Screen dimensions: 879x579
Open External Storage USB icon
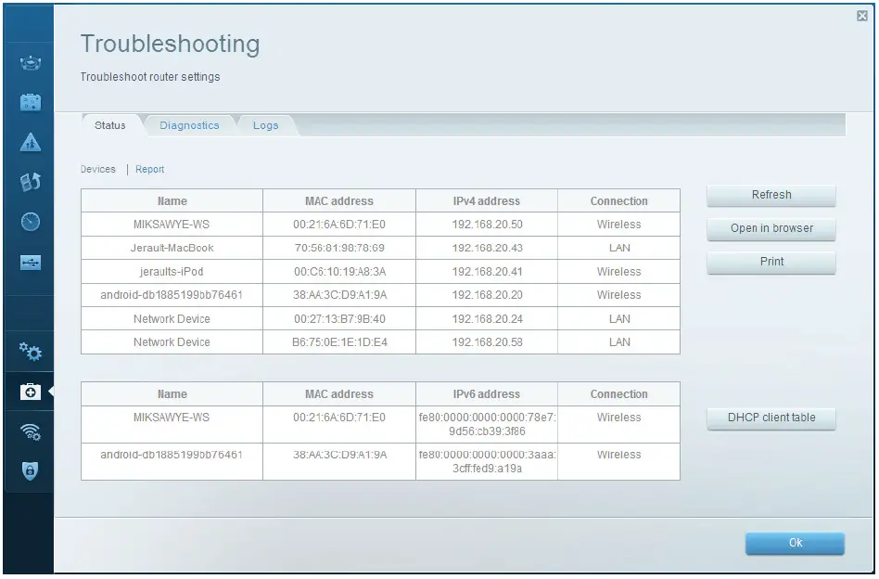point(30,263)
